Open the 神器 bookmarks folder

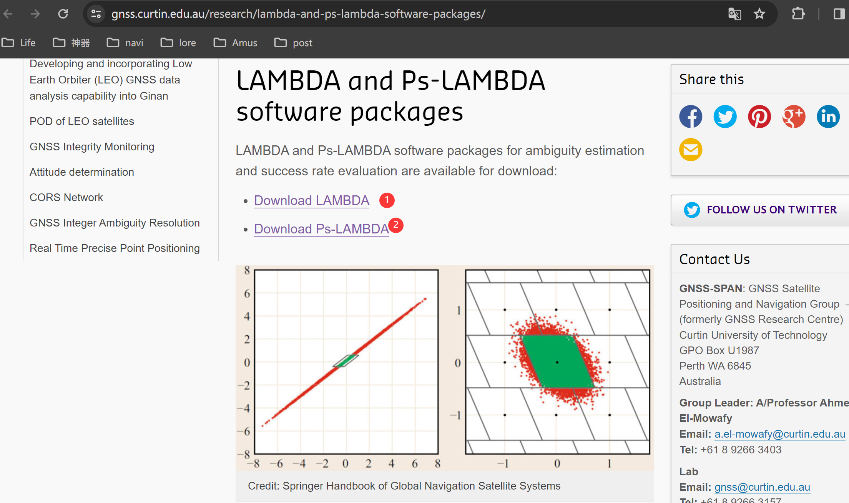pyautogui.click(x=71, y=43)
